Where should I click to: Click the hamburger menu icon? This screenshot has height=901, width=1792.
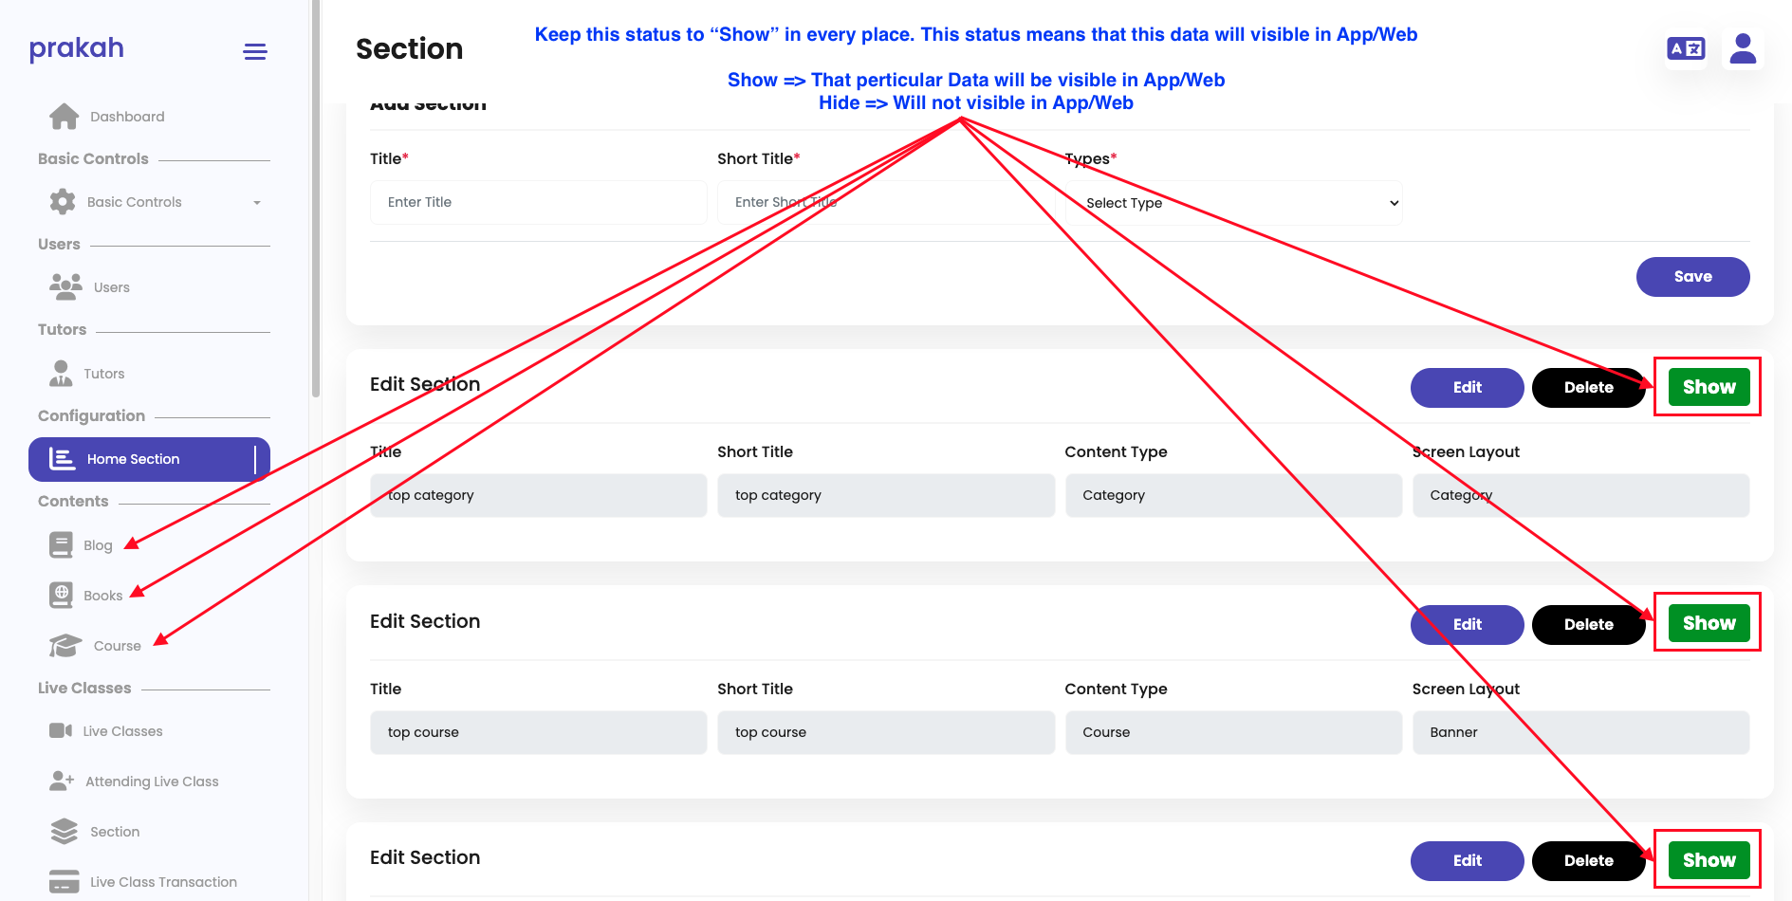tap(255, 52)
